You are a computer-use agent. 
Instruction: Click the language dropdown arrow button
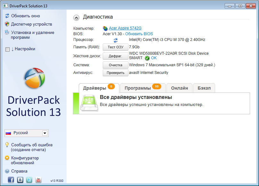pos(45,133)
